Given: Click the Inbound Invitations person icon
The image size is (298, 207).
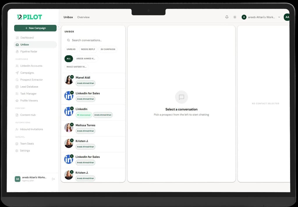Looking at the screenshot, I should [17, 129].
